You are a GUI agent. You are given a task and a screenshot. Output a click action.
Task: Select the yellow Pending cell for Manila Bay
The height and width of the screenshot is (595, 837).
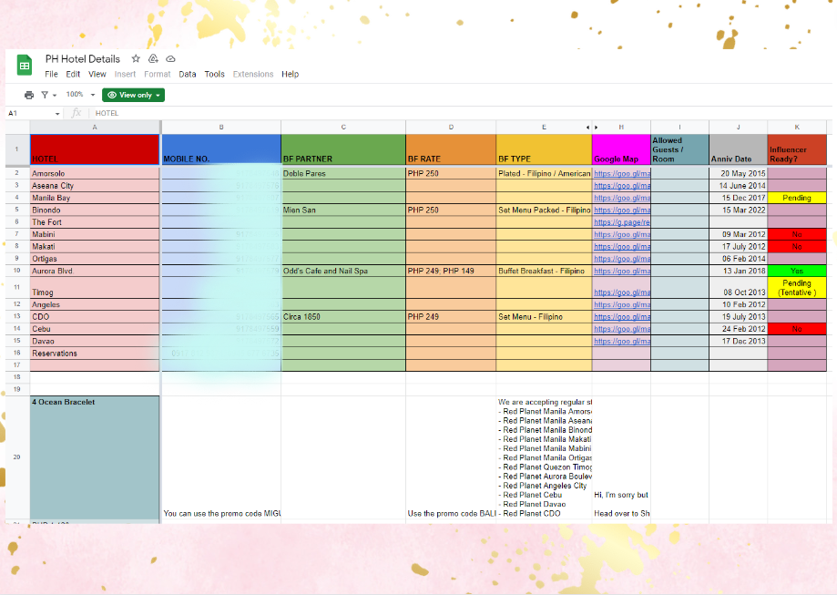(797, 198)
